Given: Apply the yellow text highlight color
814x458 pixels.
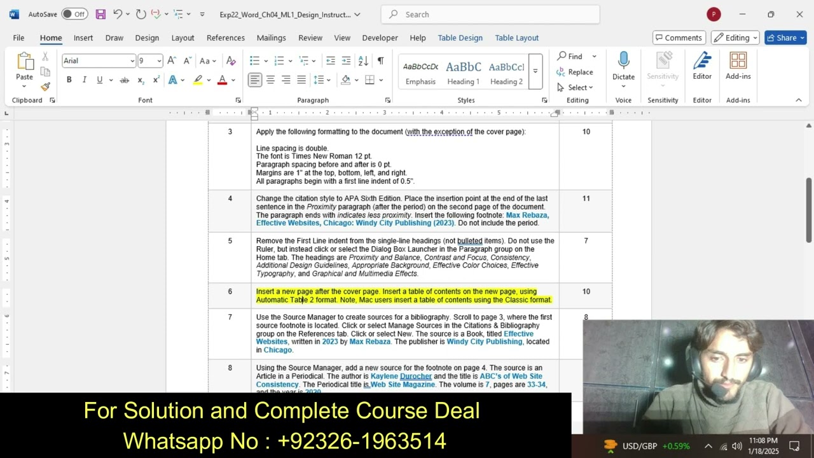Looking at the screenshot, I should point(198,80).
